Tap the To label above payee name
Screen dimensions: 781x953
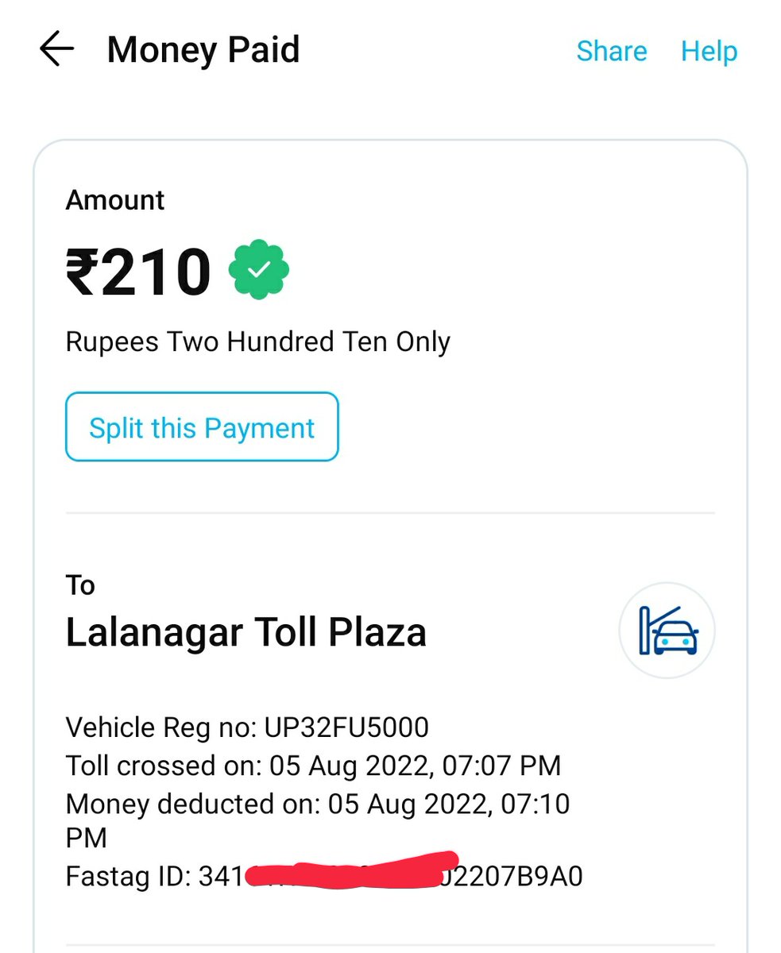tap(80, 585)
